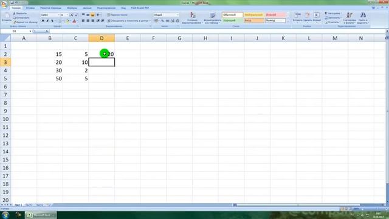Cut selection with Вырезать
Viewport: 389px width, 219px height.
pyautogui.click(x=20, y=13)
